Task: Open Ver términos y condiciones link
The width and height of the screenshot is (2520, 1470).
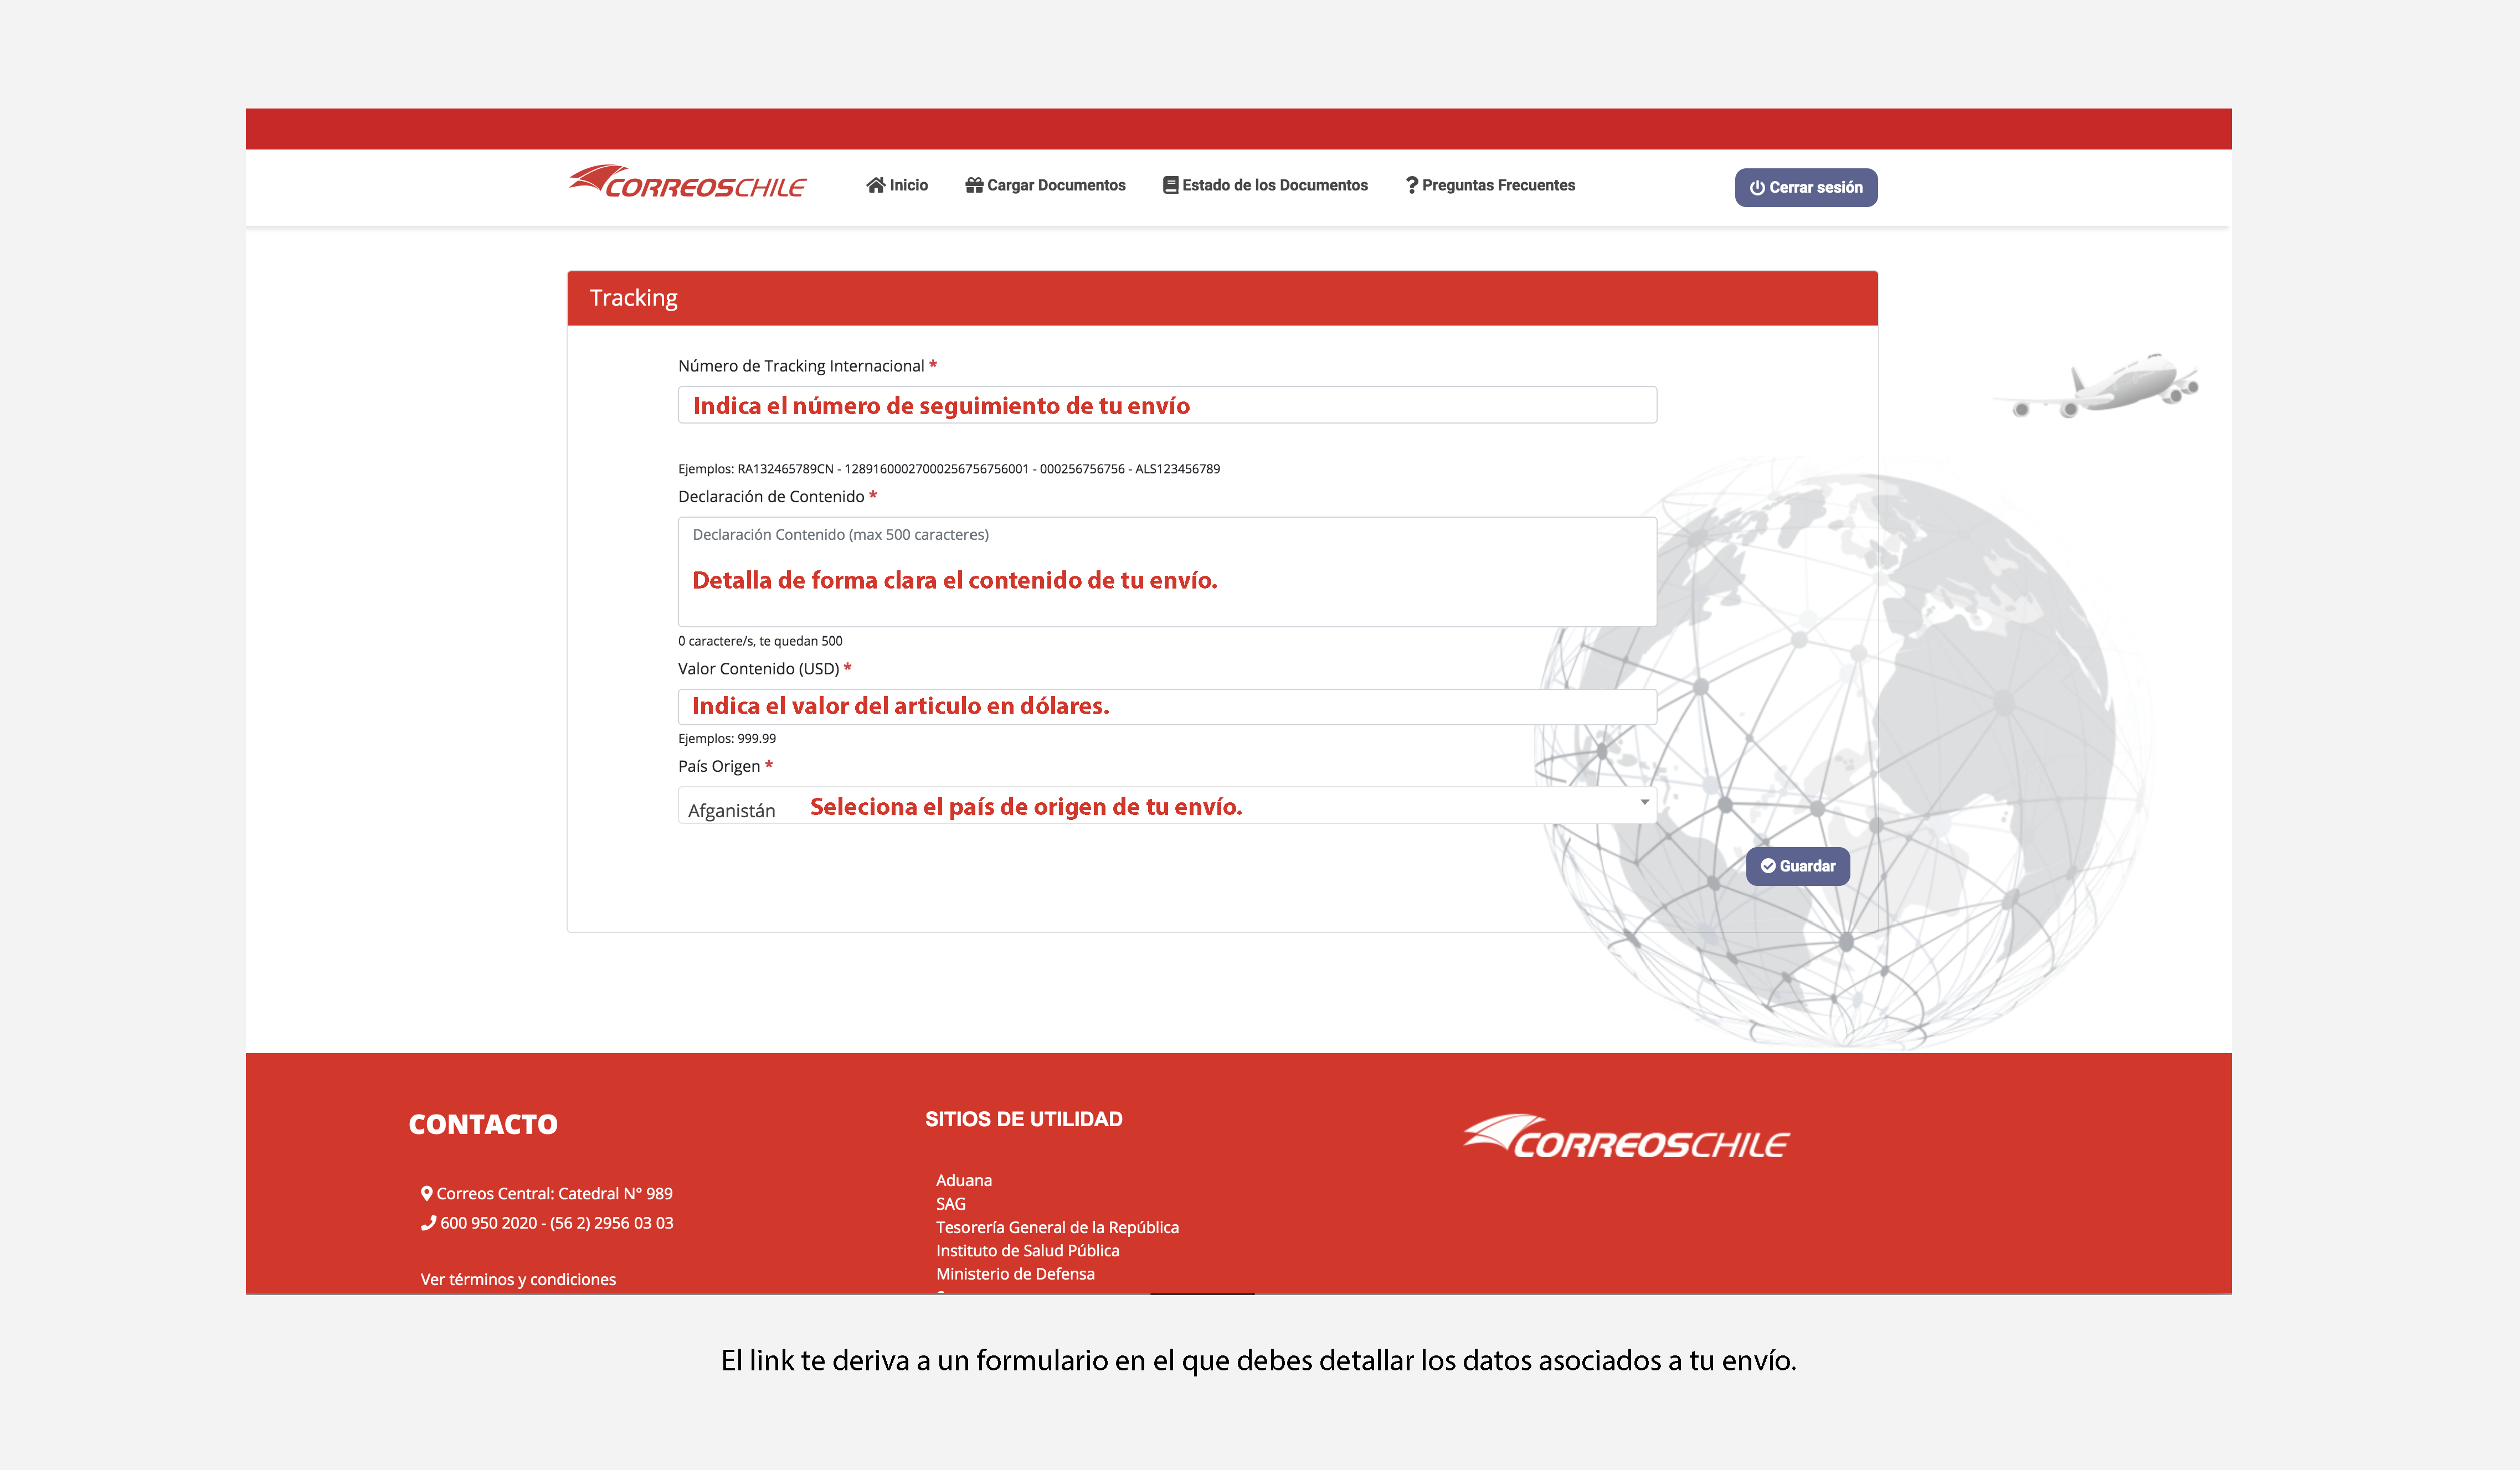Action: coord(518,1279)
